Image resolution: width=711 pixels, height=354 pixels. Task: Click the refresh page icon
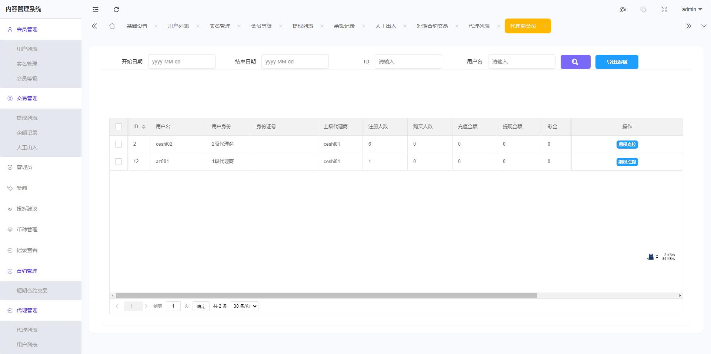116,10
